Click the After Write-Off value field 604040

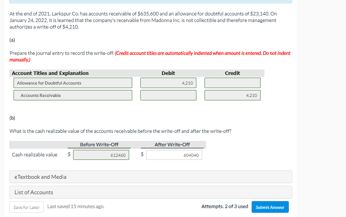(174, 155)
